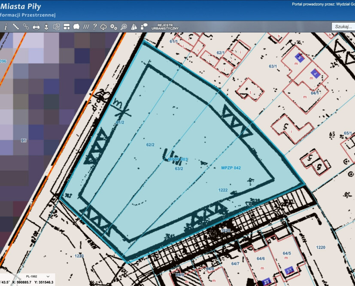Image resolution: width=355 pixels, height=286 pixels.
Task: Click the speech bubble comments icon
Action: coord(144,27)
